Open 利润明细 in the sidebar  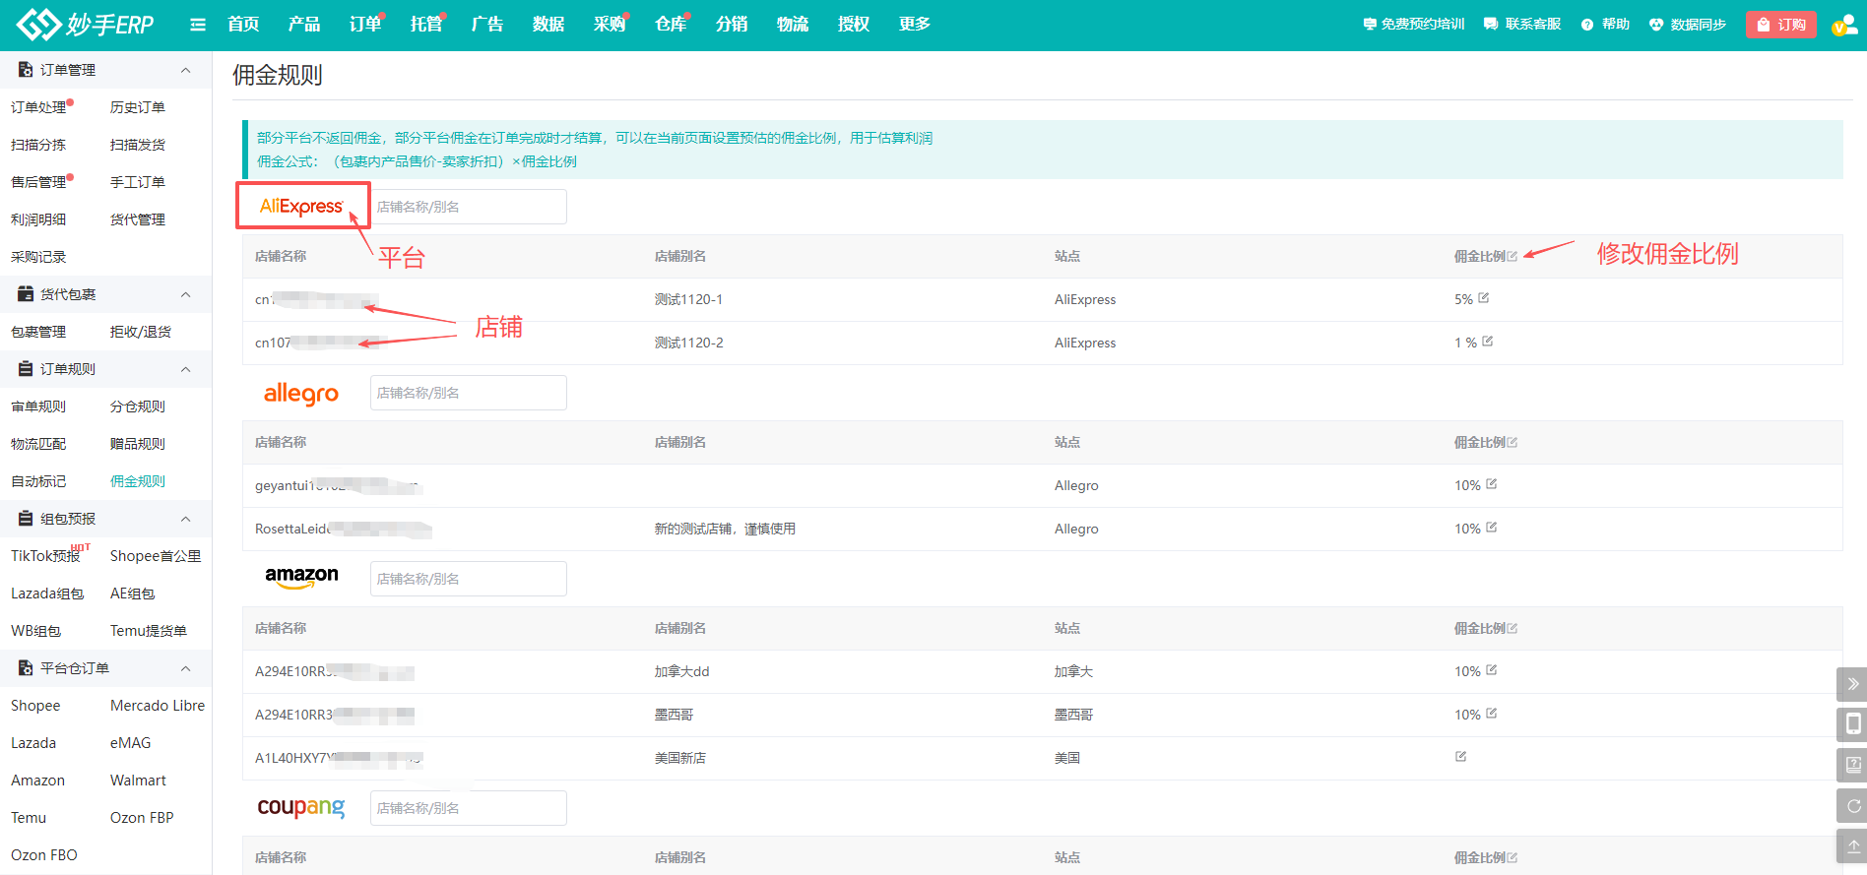tap(38, 219)
